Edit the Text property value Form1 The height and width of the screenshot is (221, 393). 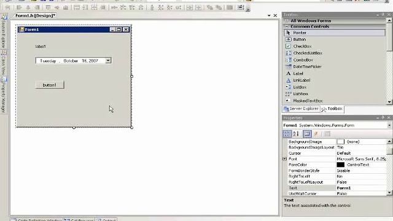[361, 188]
